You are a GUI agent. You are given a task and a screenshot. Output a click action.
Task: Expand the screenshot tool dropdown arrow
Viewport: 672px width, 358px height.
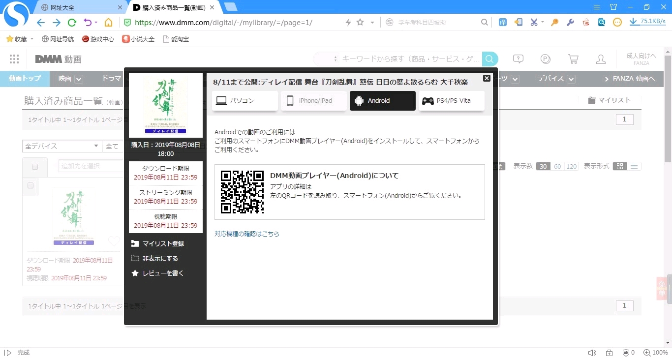(543, 22)
